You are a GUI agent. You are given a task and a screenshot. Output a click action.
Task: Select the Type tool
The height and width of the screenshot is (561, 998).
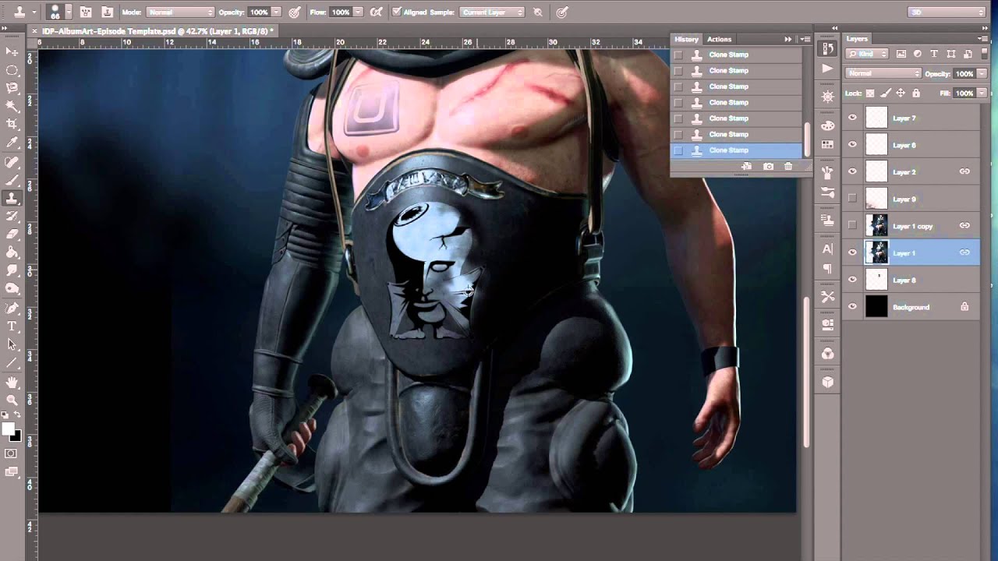coord(12,326)
